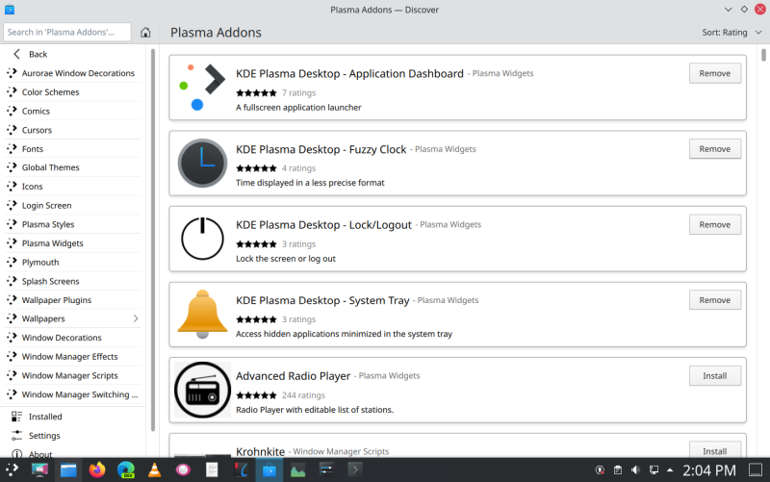Select the Plymouth category
The width and height of the screenshot is (770, 482).
(73, 262)
